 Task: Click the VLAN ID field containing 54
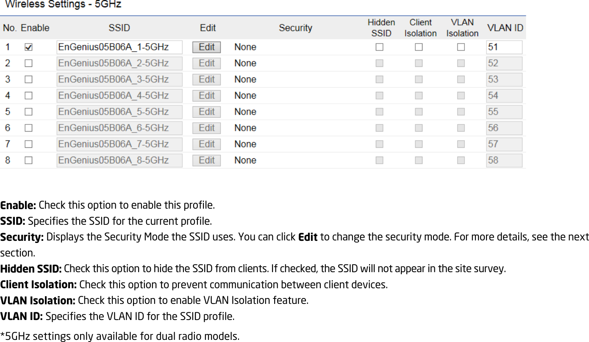click(x=504, y=96)
